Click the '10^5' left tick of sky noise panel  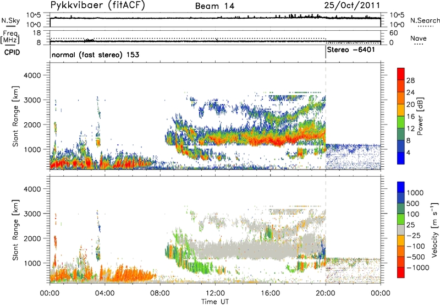click(x=34, y=15)
